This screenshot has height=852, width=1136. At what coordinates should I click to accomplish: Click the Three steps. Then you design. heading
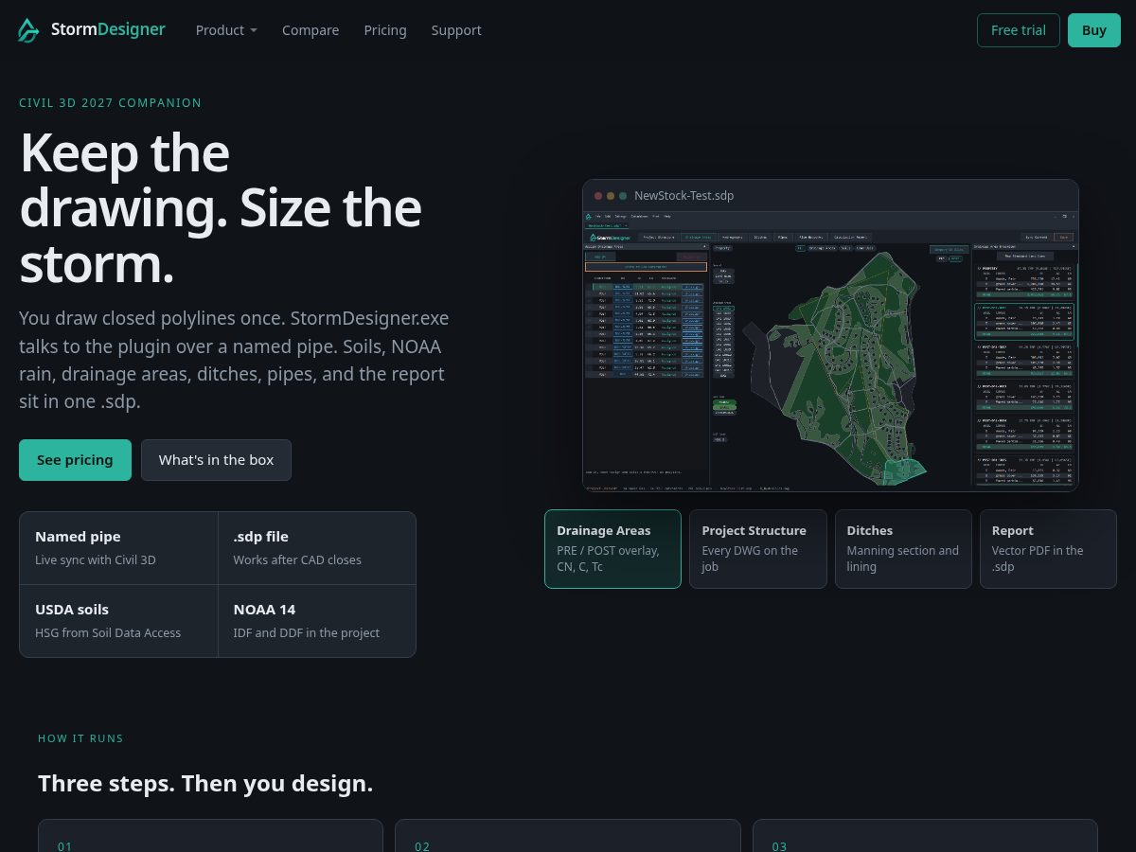(x=205, y=784)
